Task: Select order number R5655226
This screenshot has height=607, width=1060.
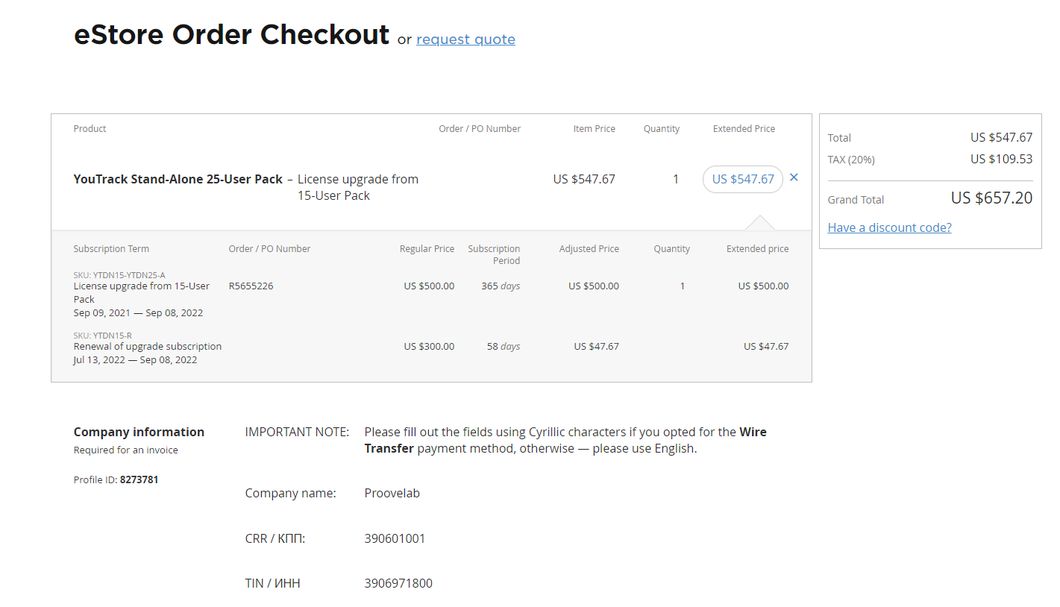Action: point(251,286)
